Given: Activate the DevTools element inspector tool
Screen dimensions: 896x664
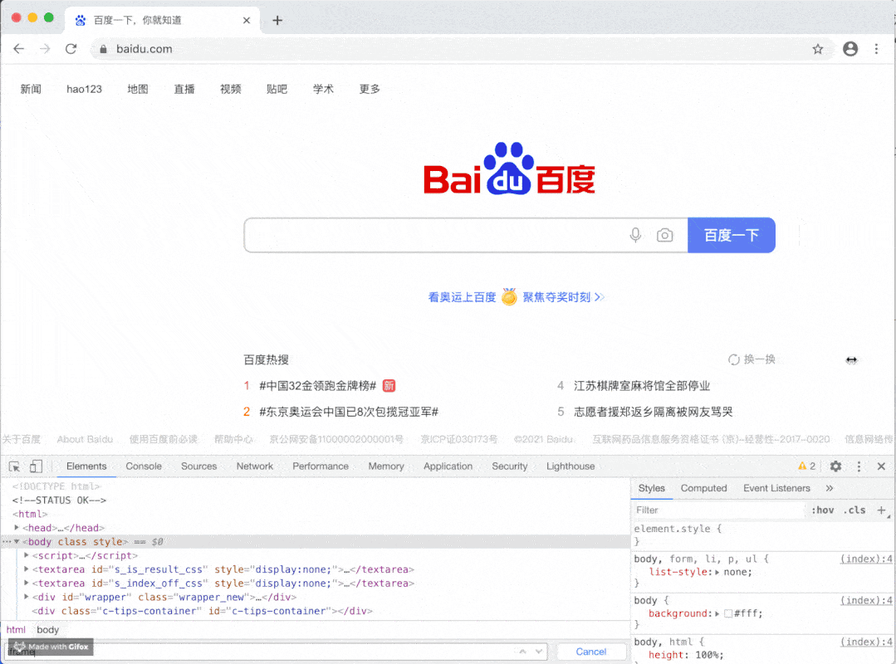Looking at the screenshot, I should (14, 466).
